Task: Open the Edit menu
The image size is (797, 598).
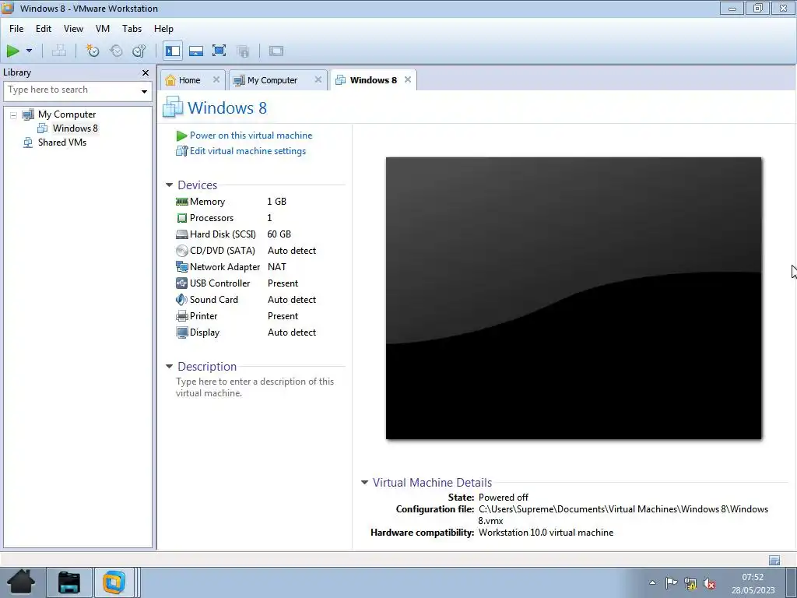Action: (44, 29)
